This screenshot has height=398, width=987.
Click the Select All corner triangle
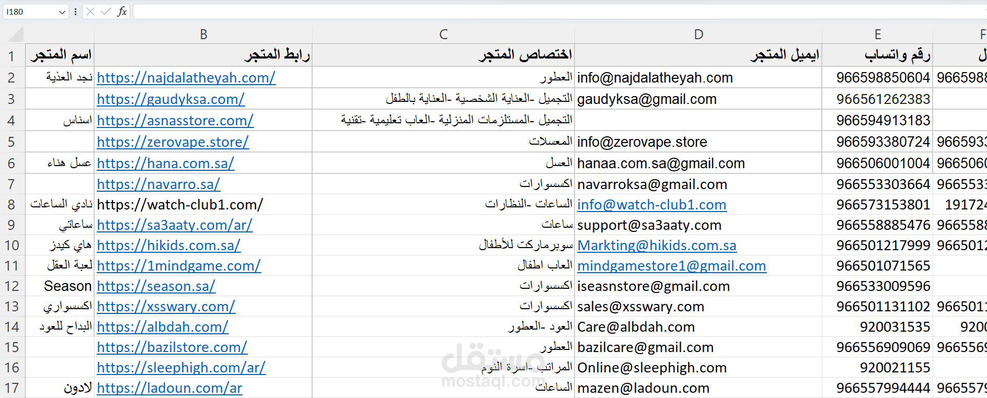[x=16, y=34]
